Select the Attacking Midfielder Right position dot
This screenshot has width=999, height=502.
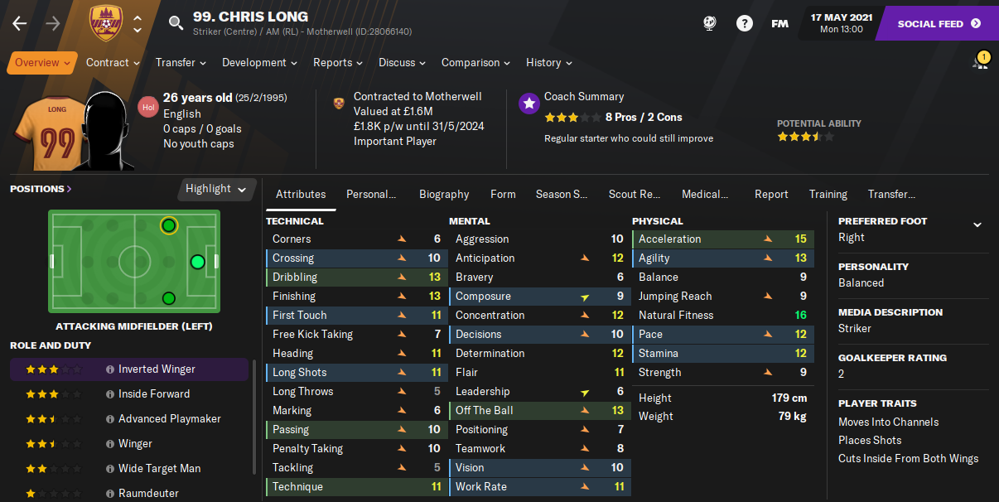click(168, 298)
